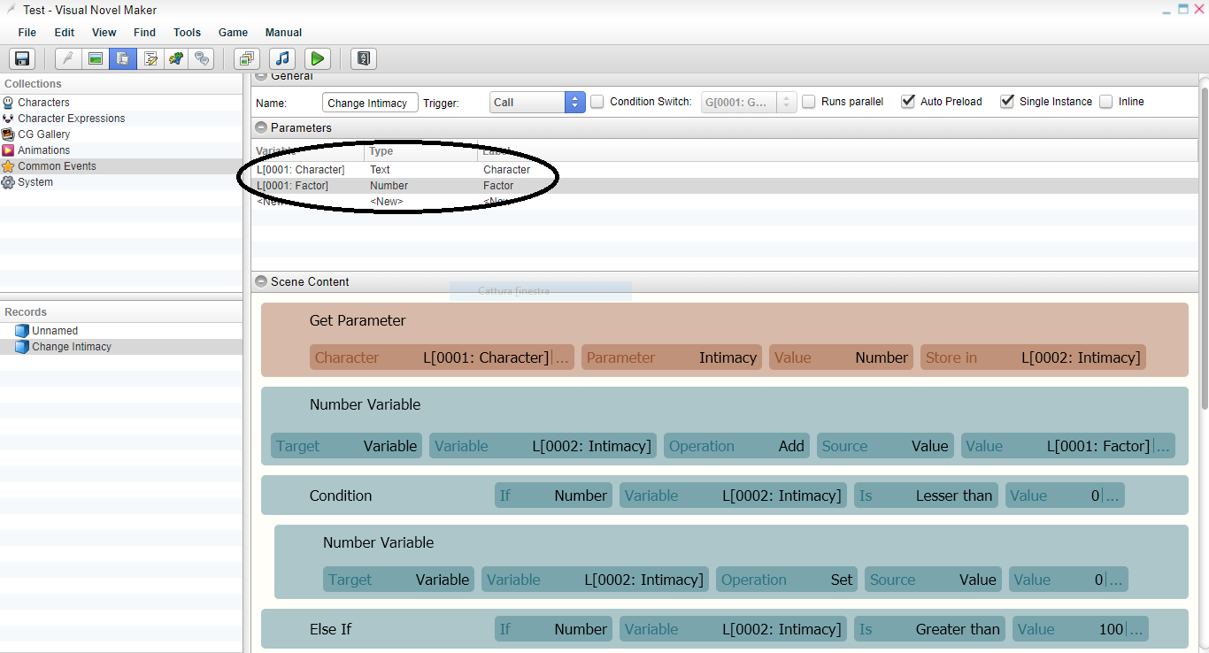The image size is (1209, 653).
Task: Click the Save floppy disk icon
Action: [x=22, y=59]
